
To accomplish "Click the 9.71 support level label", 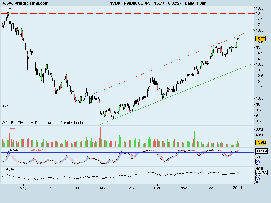I will [x=5, y=106].
